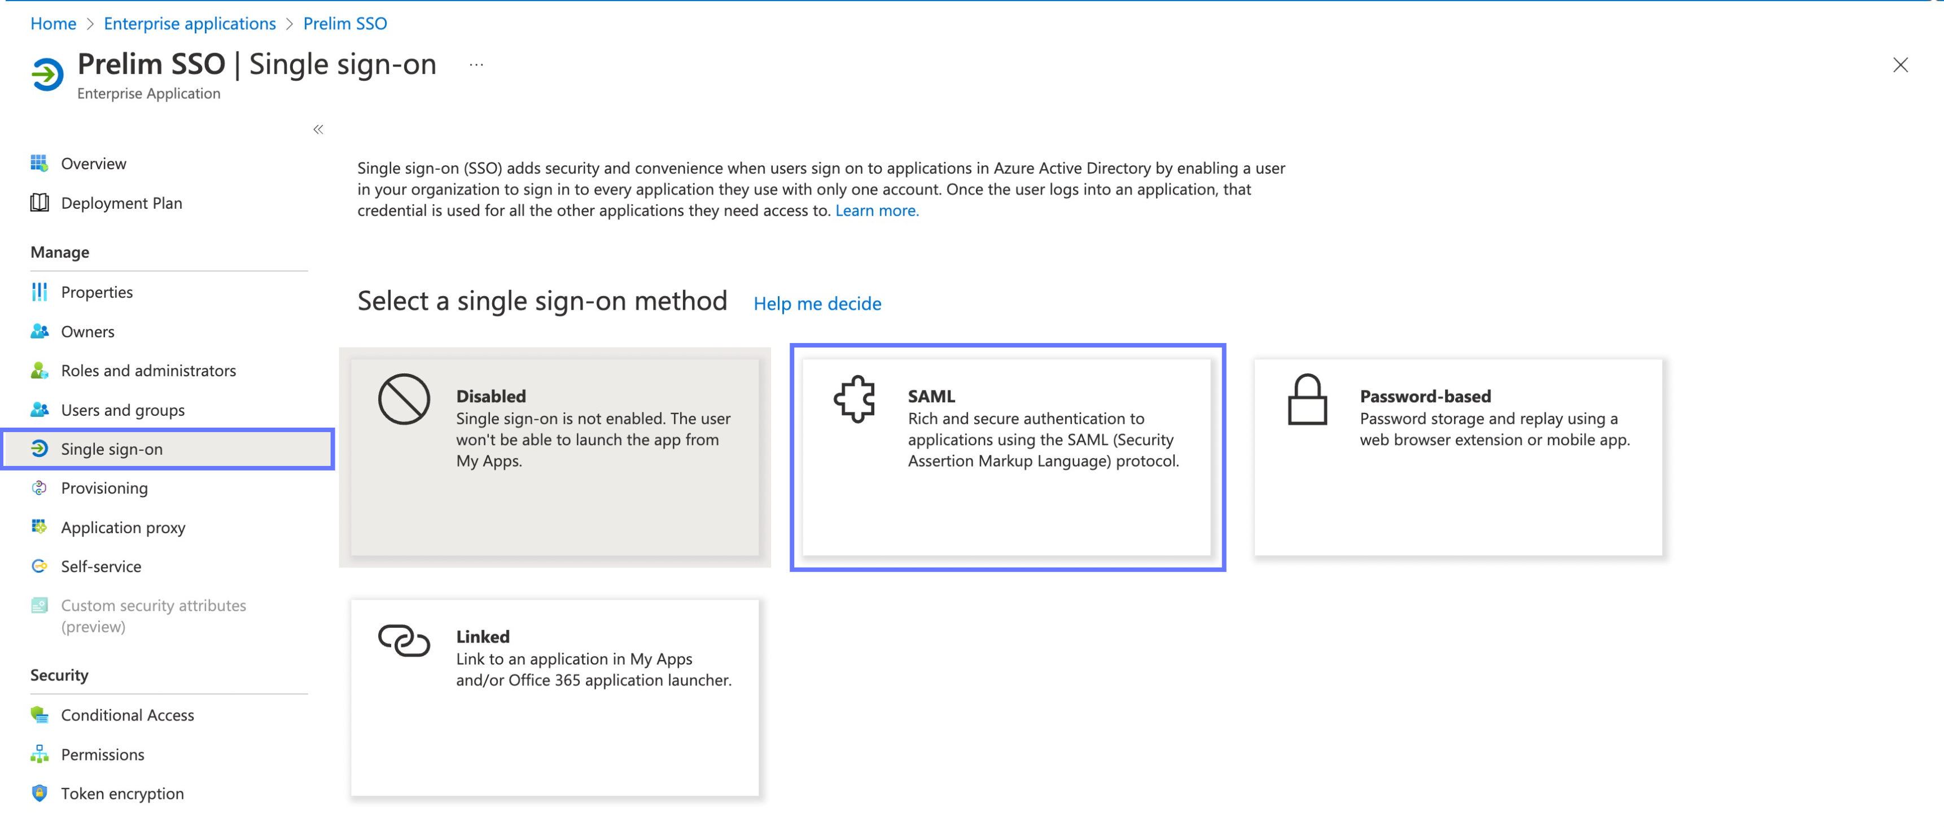Click the Provisioning cycle icon

(40, 488)
